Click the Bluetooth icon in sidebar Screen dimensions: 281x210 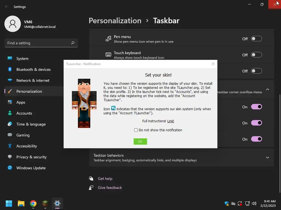(x=10, y=69)
